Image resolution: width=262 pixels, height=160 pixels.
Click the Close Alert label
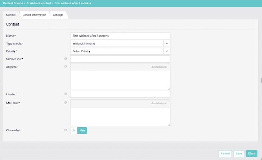click(x=14, y=130)
